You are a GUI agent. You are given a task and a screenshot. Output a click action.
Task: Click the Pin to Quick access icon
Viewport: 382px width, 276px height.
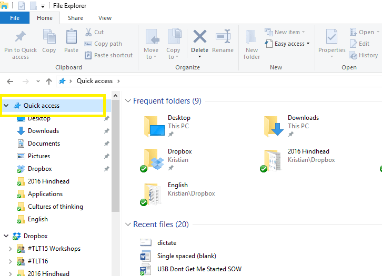pyautogui.click(x=21, y=38)
